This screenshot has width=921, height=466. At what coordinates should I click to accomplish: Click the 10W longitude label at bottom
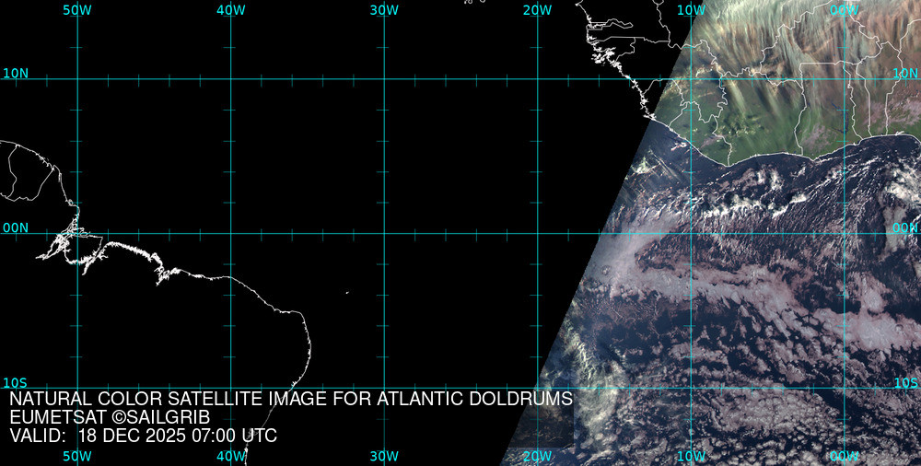691,456
